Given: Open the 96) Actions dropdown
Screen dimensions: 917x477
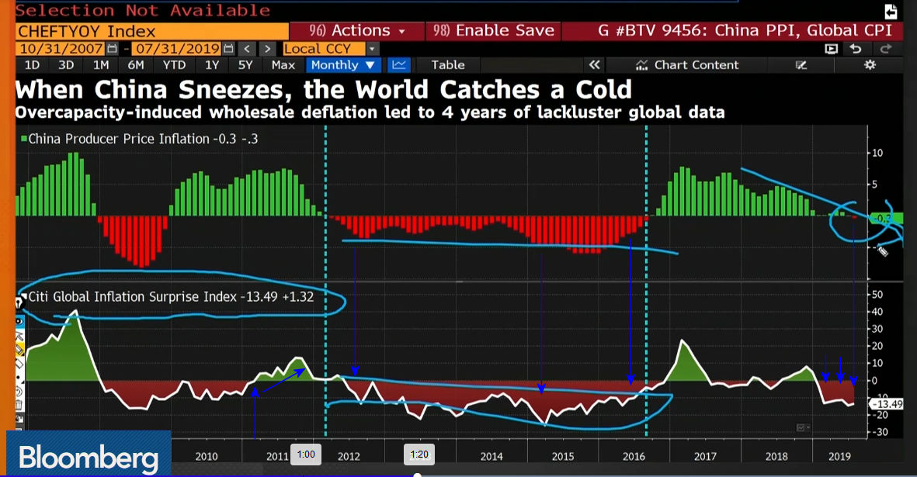Looking at the screenshot, I should tap(356, 30).
